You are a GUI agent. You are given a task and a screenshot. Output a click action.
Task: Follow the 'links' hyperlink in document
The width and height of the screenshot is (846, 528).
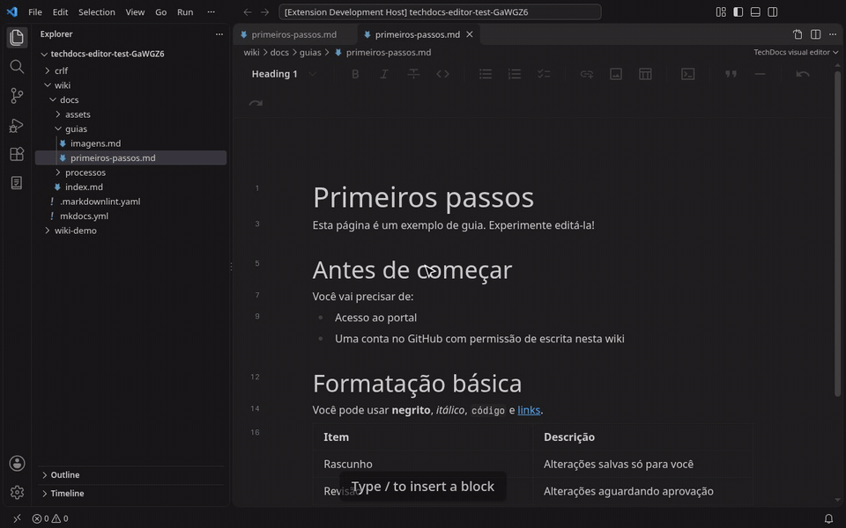[529, 410]
